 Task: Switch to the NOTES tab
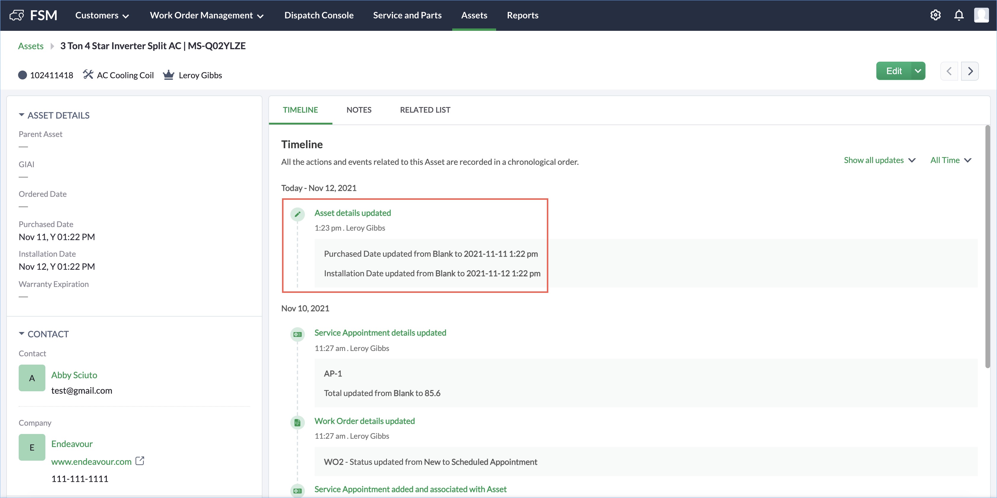coord(359,110)
